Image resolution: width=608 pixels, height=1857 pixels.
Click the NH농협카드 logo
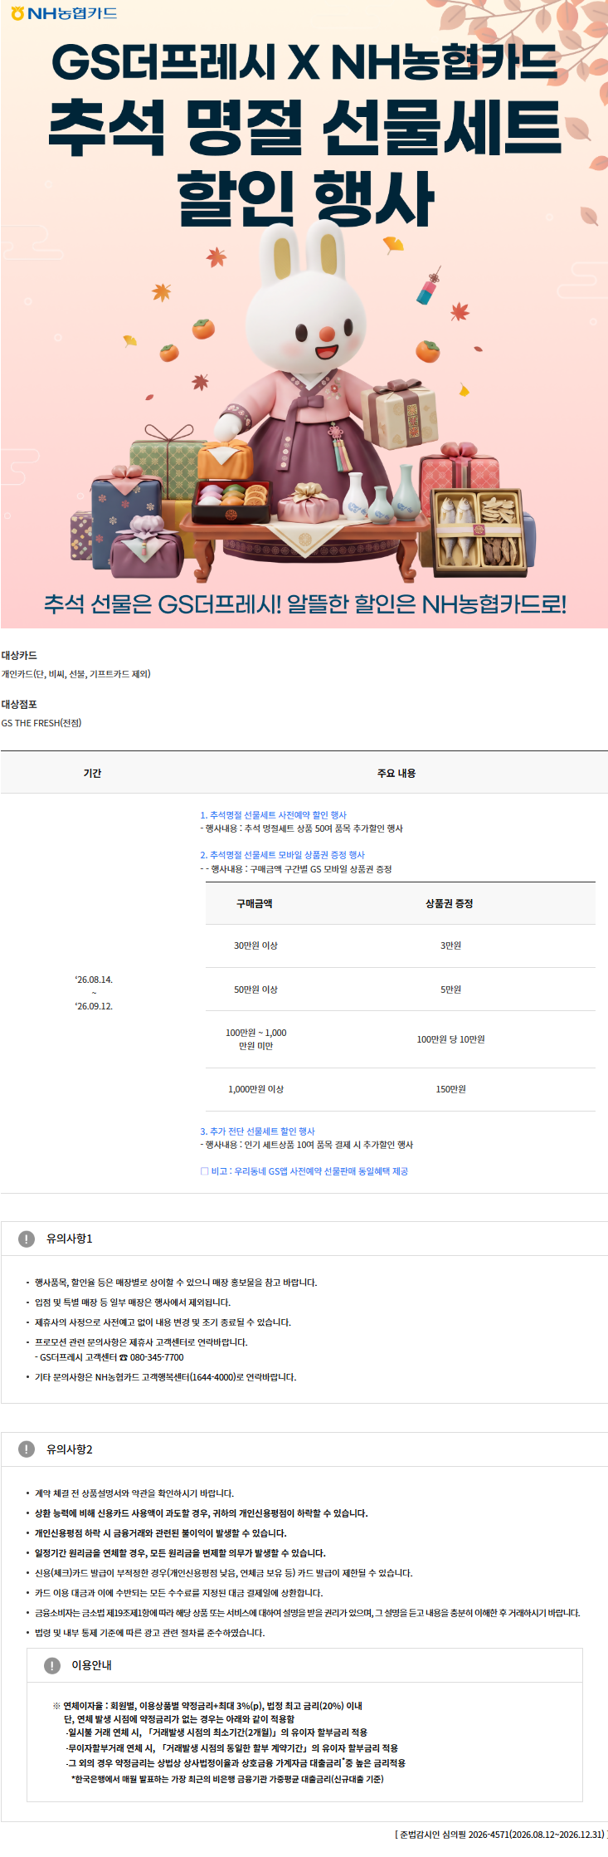(x=64, y=13)
